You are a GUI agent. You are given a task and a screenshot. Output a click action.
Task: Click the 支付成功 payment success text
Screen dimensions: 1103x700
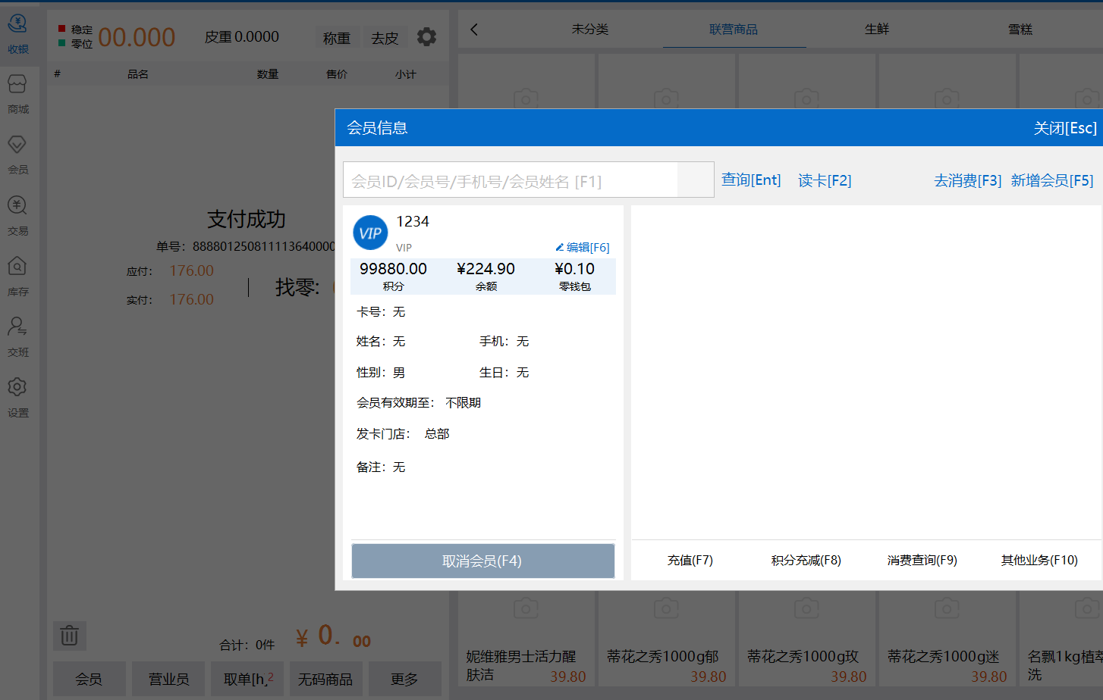[247, 219]
